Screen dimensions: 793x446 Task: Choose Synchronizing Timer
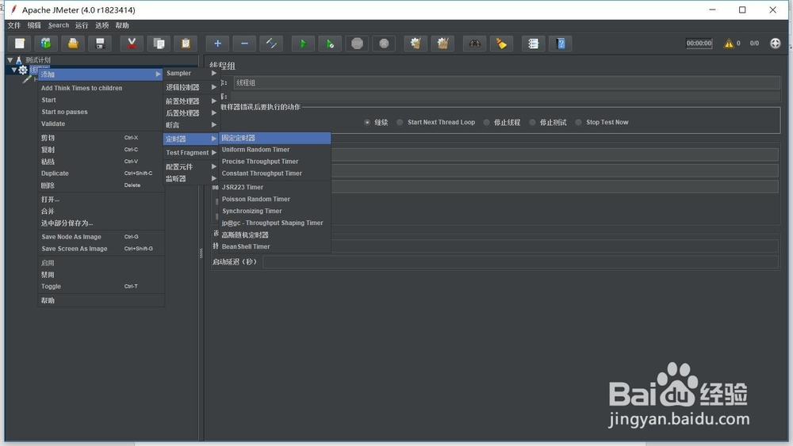point(275,212)
